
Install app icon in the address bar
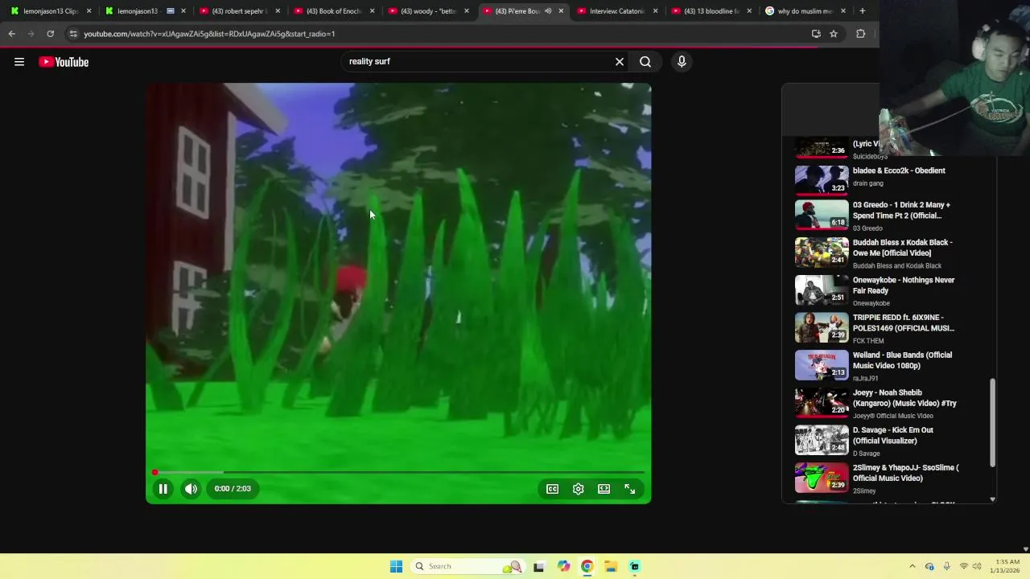(816, 34)
